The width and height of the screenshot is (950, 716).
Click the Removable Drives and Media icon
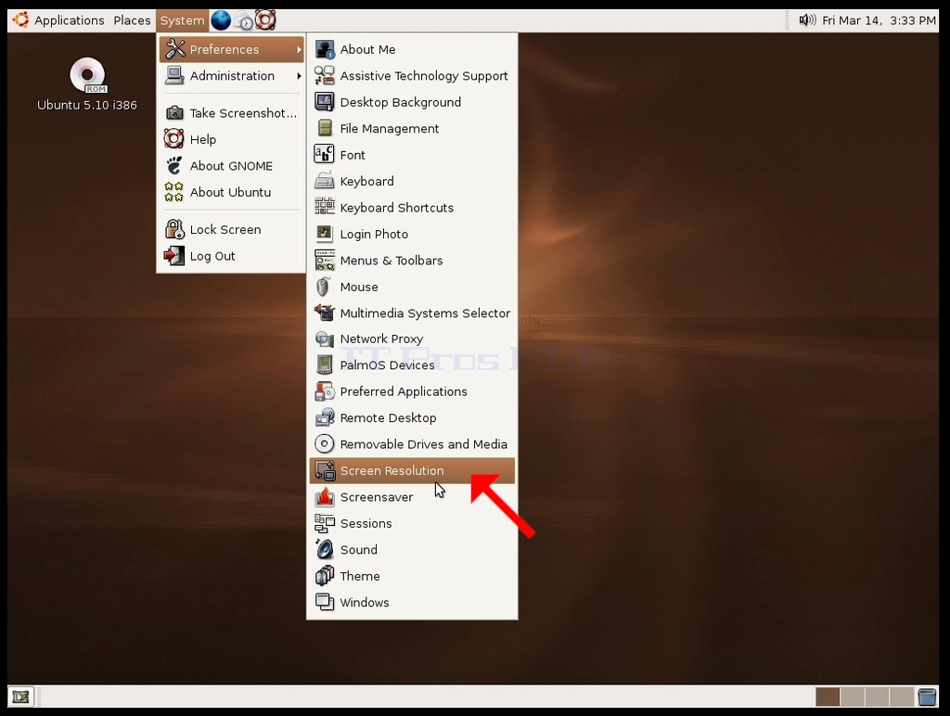coord(325,444)
